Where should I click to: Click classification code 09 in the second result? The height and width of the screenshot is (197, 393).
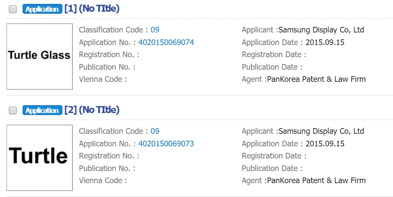(155, 131)
